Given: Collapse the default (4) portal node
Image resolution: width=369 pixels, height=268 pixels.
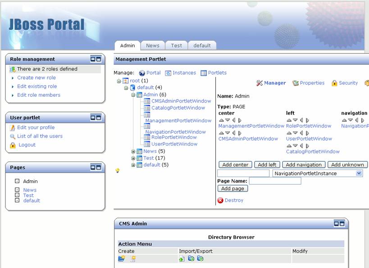Looking at the screenshot, I should [126, 88].
